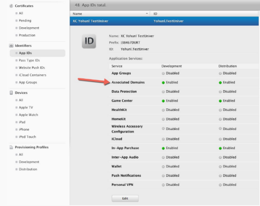Screen dimensions: 260x206
Task: Click the large ID app icon
Action: 89,41
